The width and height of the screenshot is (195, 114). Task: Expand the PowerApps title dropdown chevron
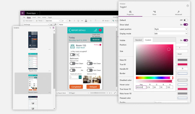pos(37,13)
